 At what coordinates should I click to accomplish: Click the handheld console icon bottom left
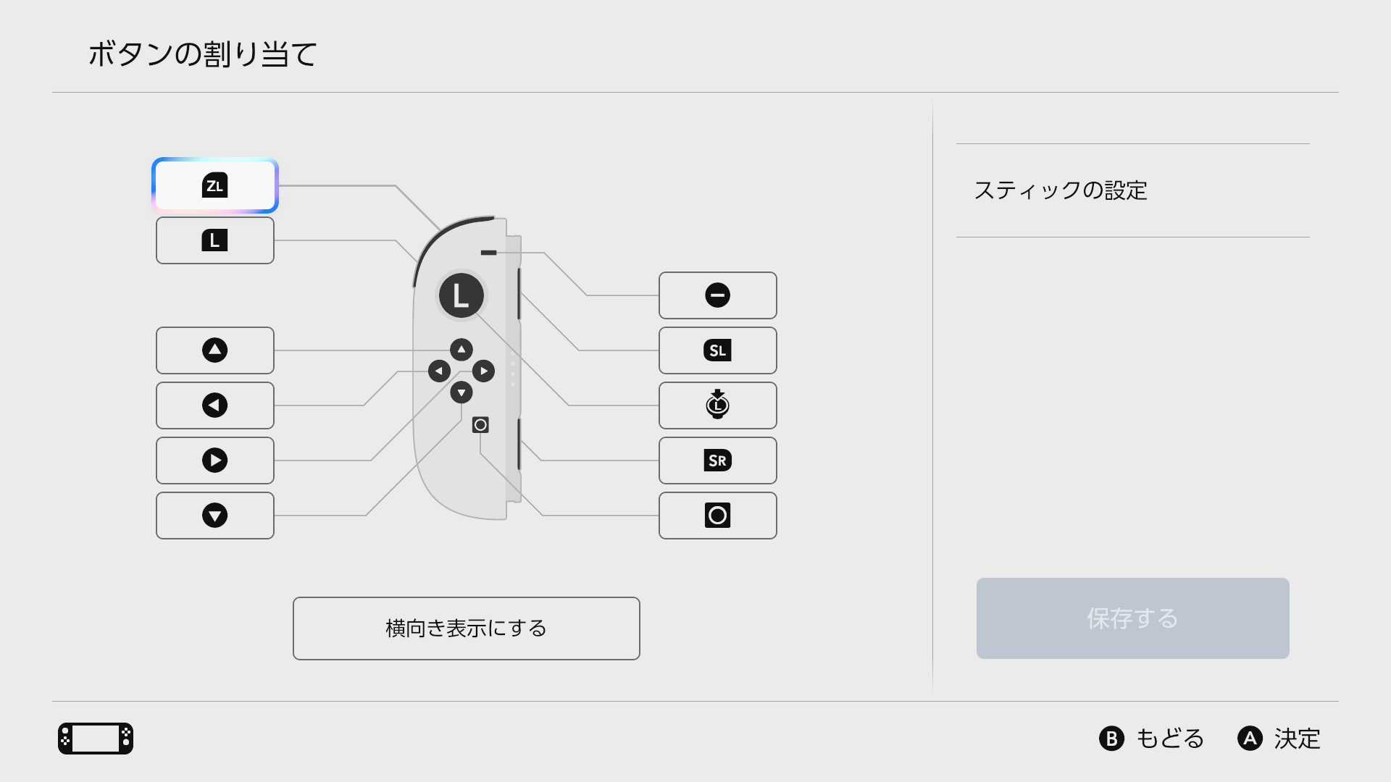[x=95, y=739]
